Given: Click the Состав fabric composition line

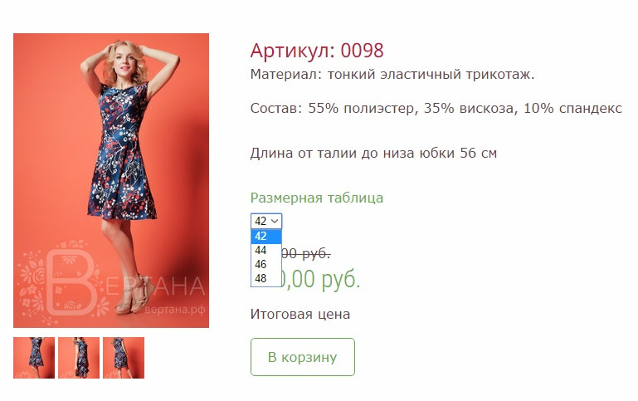Looking at the screenshot, I should point(436,108).
